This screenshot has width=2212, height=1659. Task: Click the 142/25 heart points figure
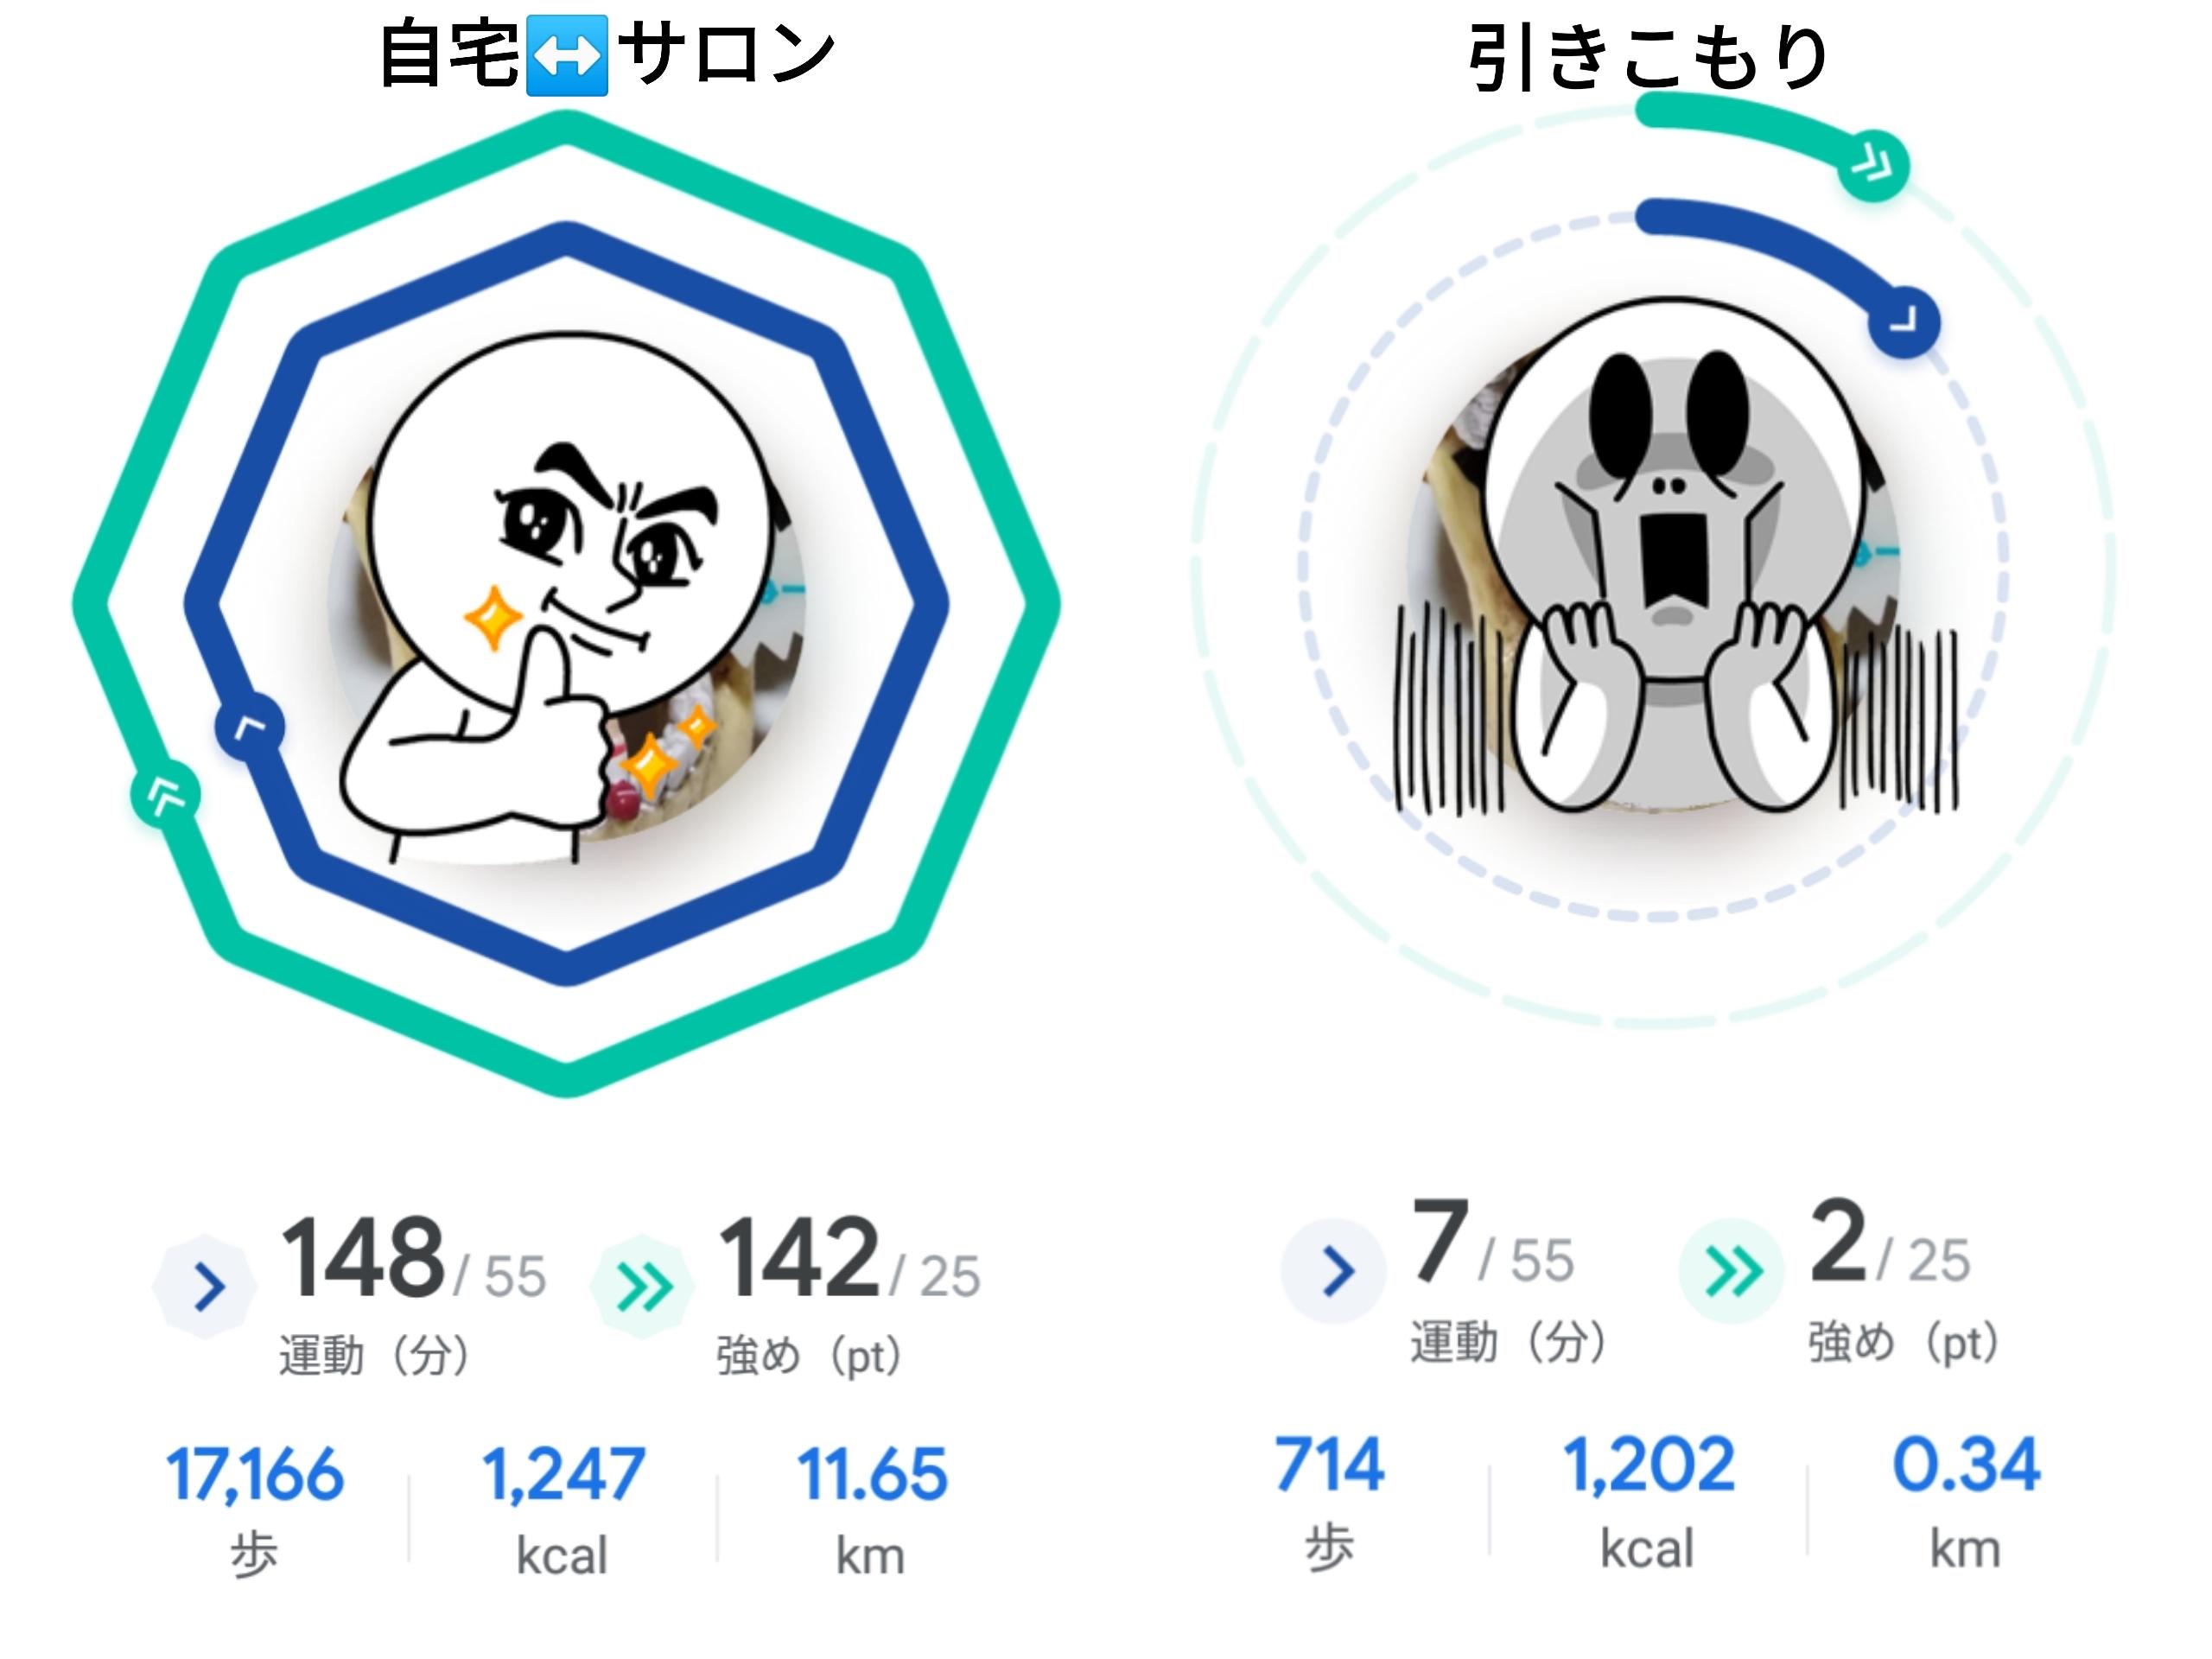(849, 1257)
